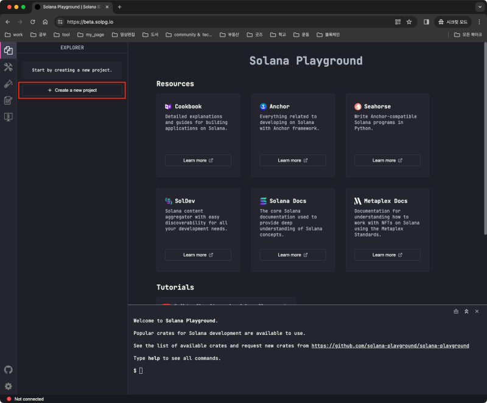The height and width of the screenshot is (403, 487).
Task: Clear the terminal with the clear icon
Action: [456, 311]
